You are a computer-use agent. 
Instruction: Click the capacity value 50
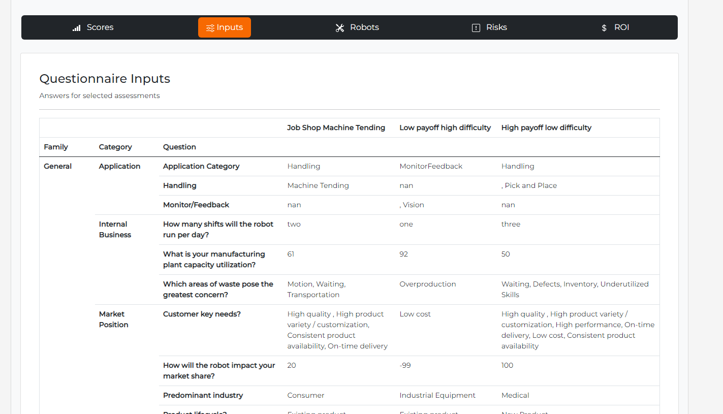coord(506,254)
